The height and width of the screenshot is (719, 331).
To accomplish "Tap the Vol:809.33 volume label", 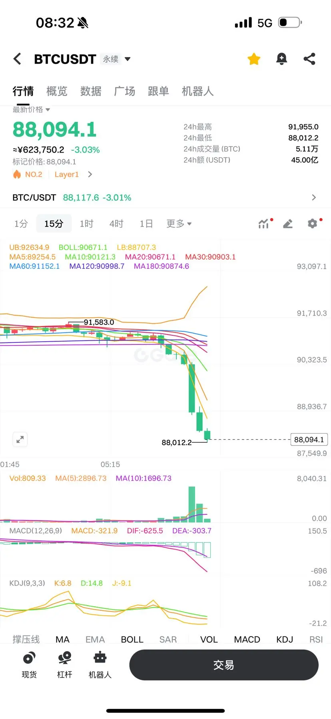I will click(x=28, y=478).
